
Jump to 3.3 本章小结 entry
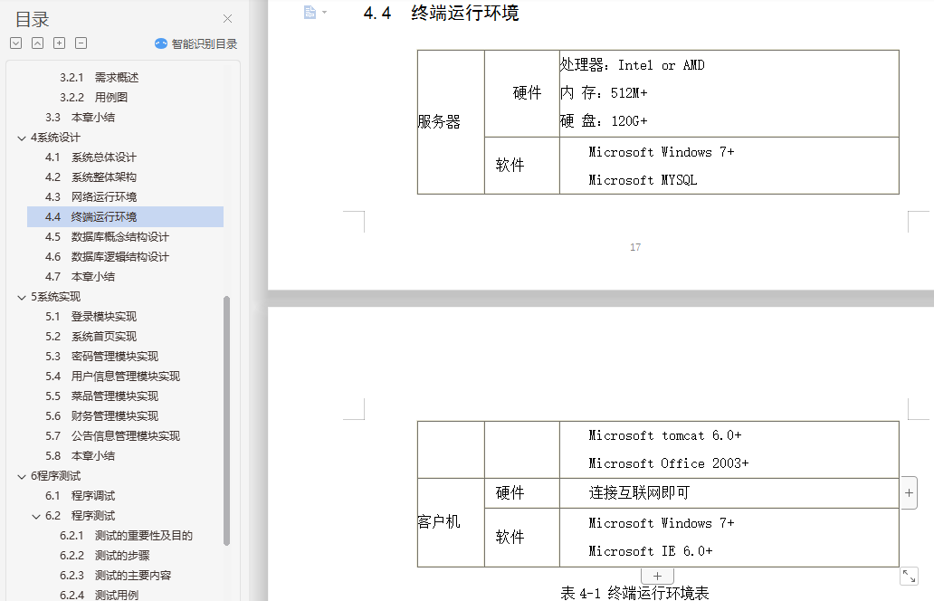pyautogui.click(x=80, y=118)
